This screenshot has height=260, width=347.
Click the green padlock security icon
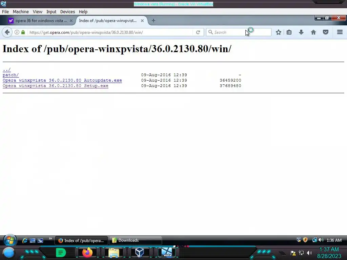23,32
